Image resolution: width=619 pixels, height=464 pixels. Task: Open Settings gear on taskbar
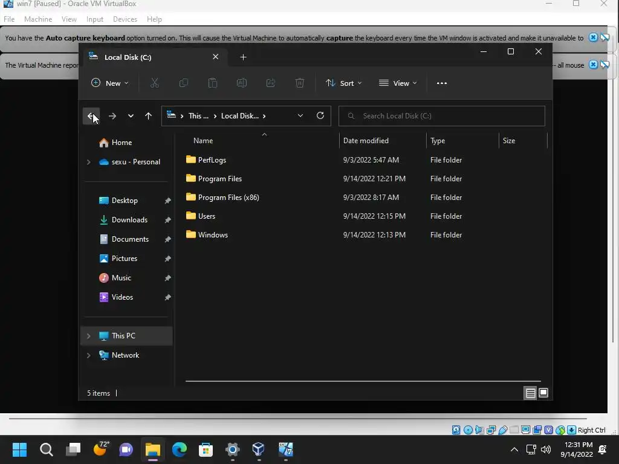[x=233, y=449]
